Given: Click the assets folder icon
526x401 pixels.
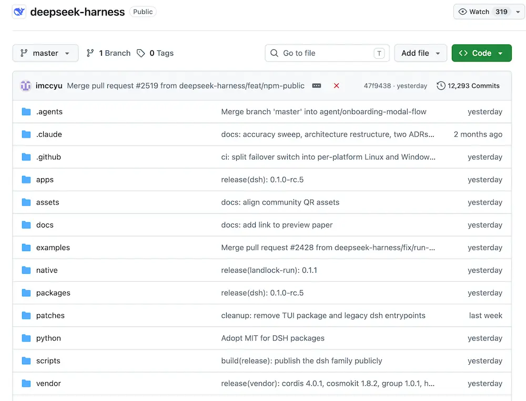Looking at the screenshot, I should [26, 202].
